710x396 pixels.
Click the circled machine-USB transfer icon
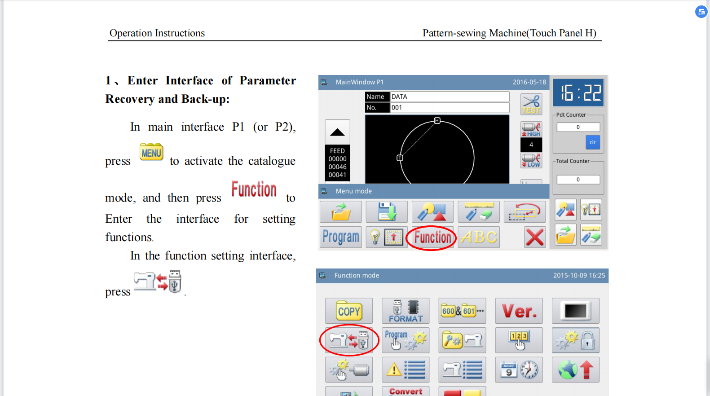coord(349,340)
